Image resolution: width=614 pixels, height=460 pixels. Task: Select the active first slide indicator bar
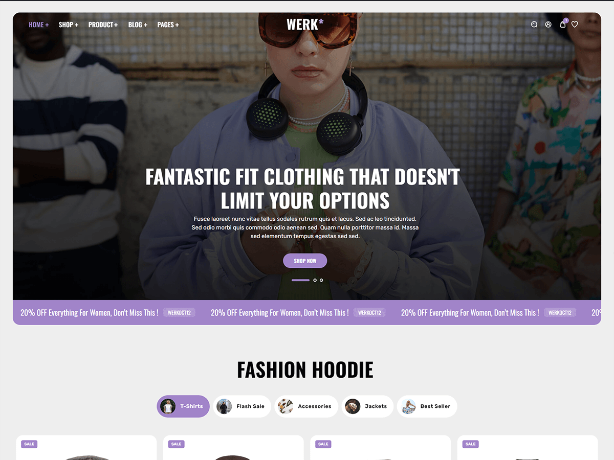pyautogui.click(x=300, y=280)
